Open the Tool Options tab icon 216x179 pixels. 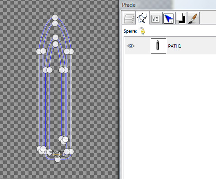[x=155, y=19]
